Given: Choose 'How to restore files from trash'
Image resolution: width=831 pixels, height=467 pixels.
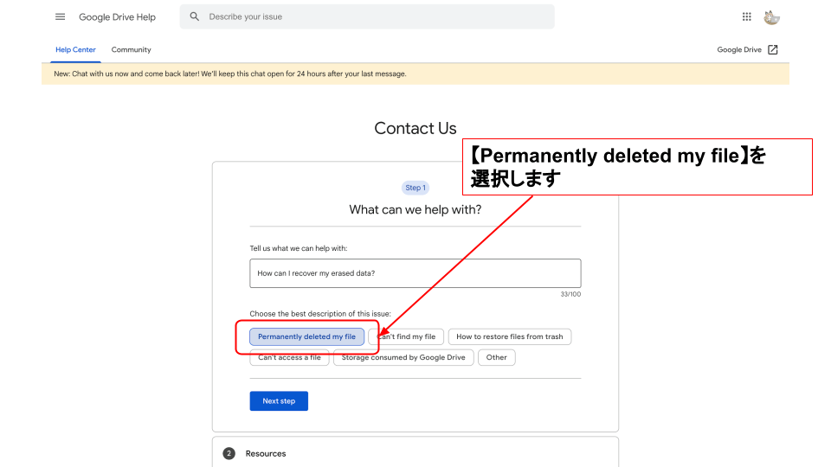Looking at the screenshot, I should click(509, 336).
